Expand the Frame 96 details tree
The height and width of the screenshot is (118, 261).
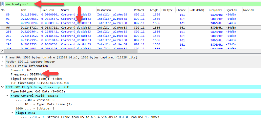coord(3,57)
